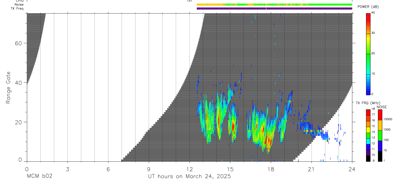Click the POWER (dB) color scale bar
Image resolution: width=396 pixels, height=183 pixels.
click(x=368, y=54)
